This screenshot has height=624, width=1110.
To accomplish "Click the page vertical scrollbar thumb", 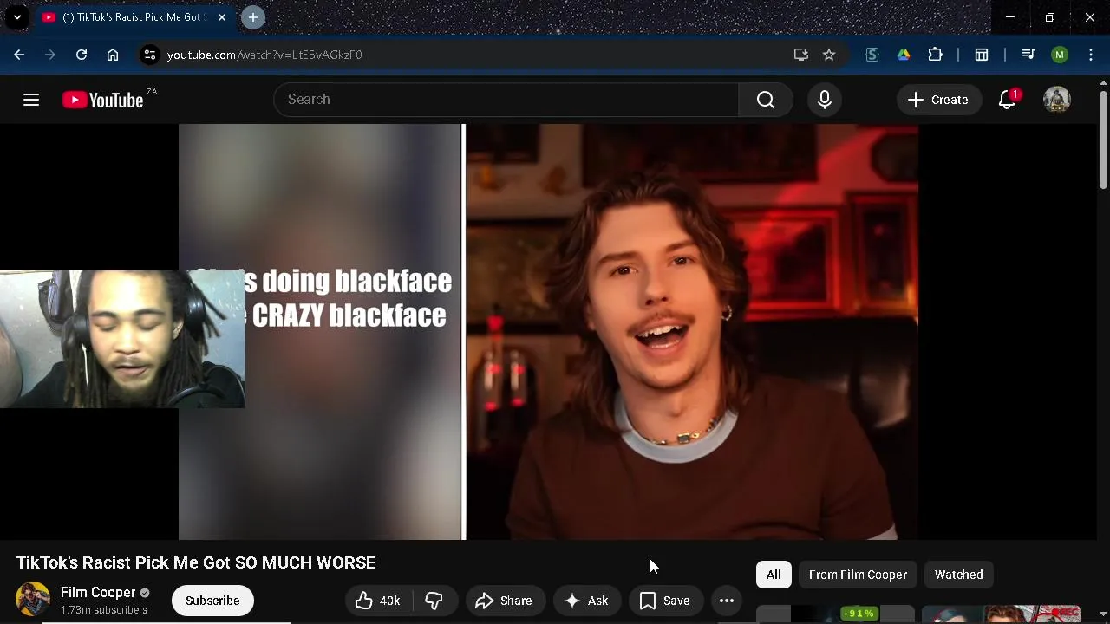I will click(x=1103, y=139).
